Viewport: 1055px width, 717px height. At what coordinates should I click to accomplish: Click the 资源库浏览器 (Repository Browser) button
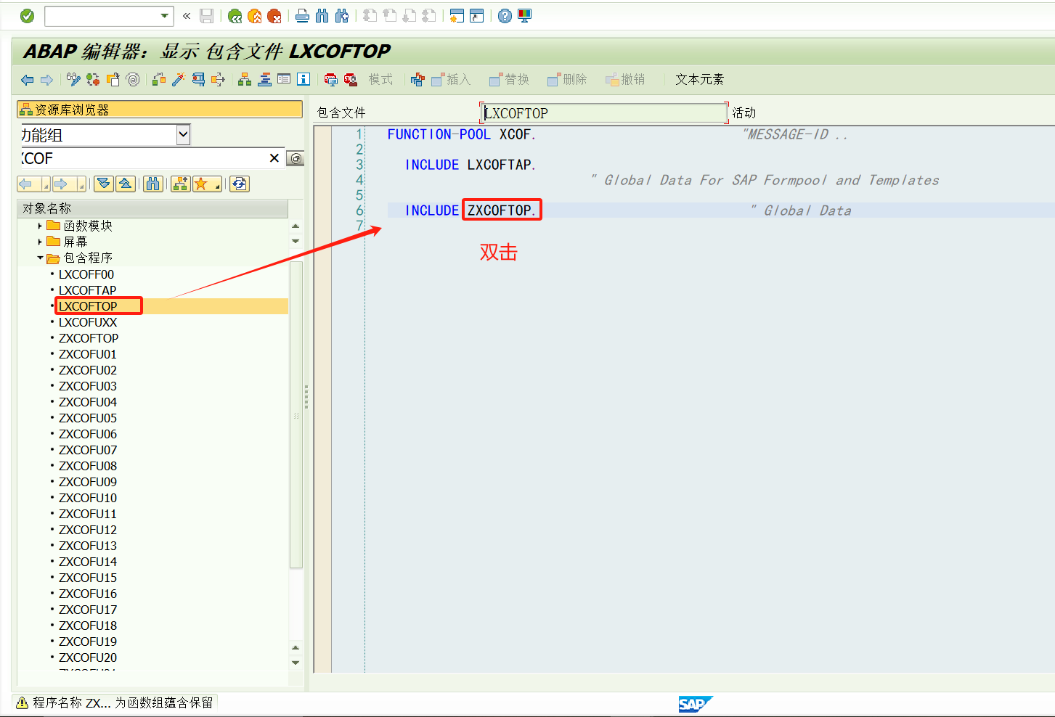(x=160, y=110)
